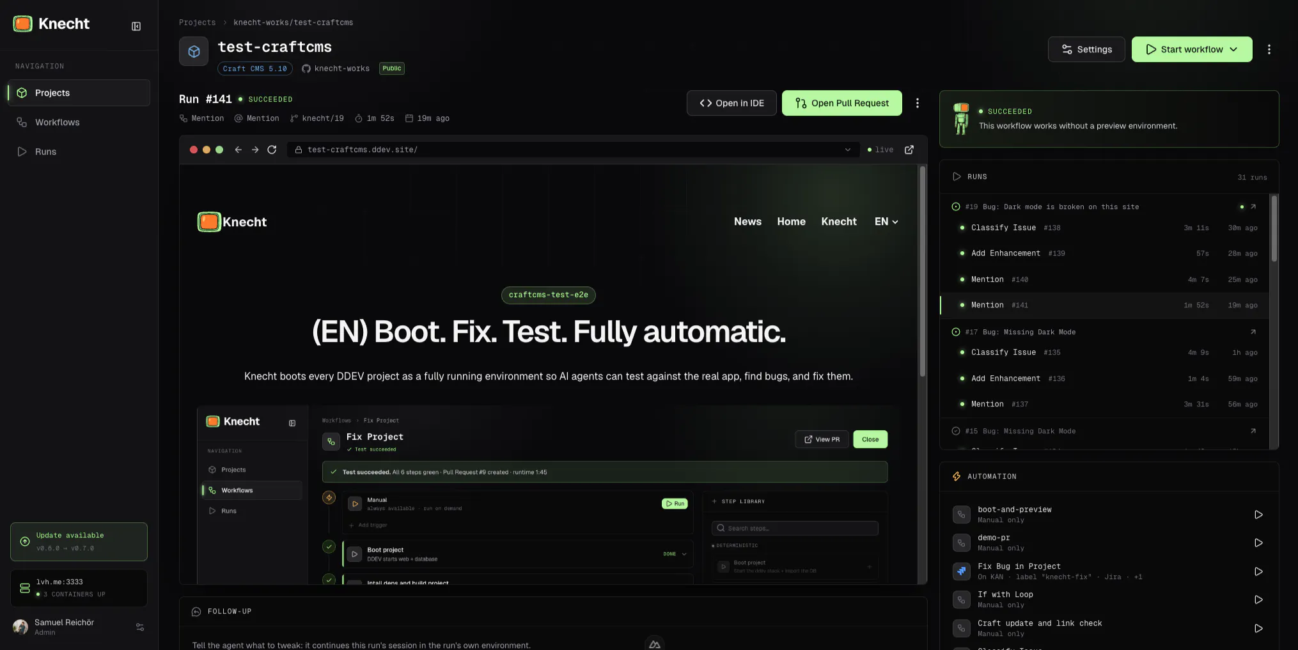Open the Start workflow dropdown
The height and width of the screenshot is (650, 1298).
click(x=1192, y=49)
